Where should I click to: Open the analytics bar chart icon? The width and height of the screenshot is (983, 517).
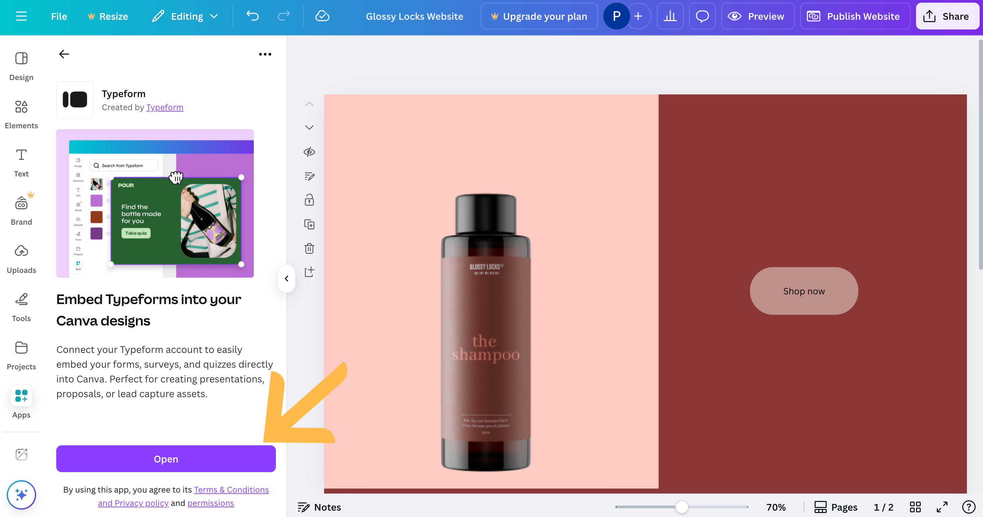670,16
